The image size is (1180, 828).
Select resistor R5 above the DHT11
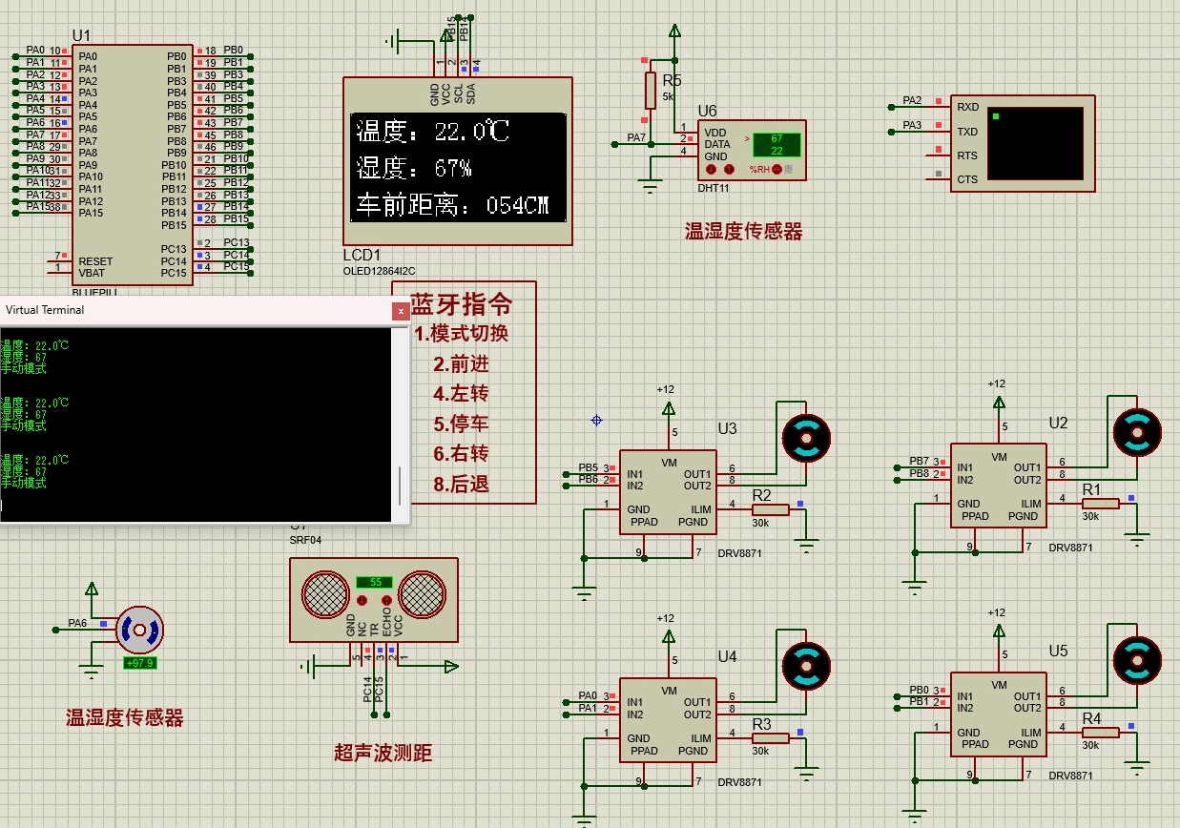pyautogui.click(x=650, y=91)
